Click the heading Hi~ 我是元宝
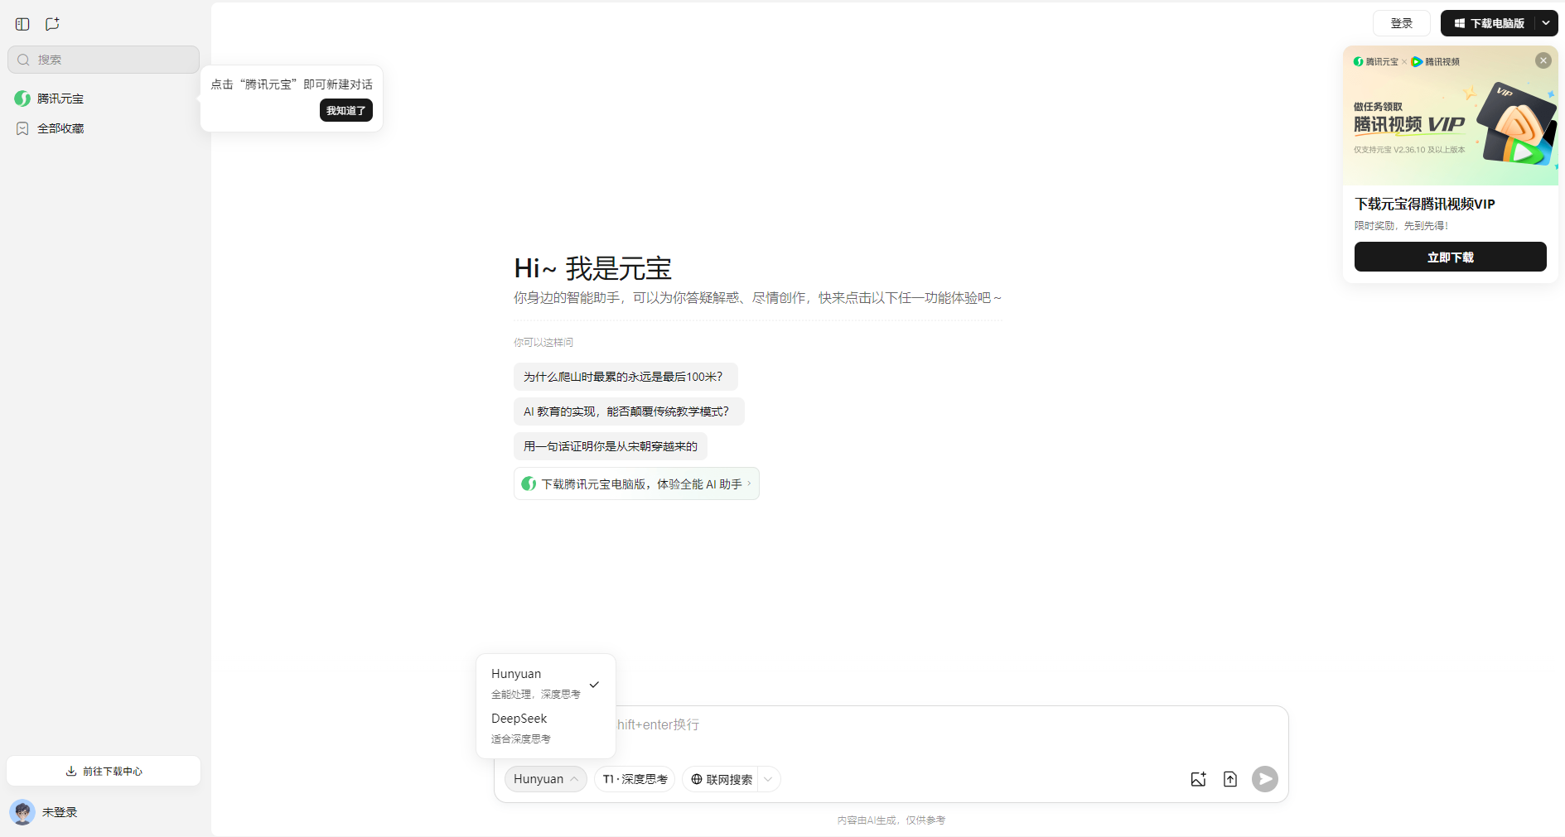 (592, 268)
